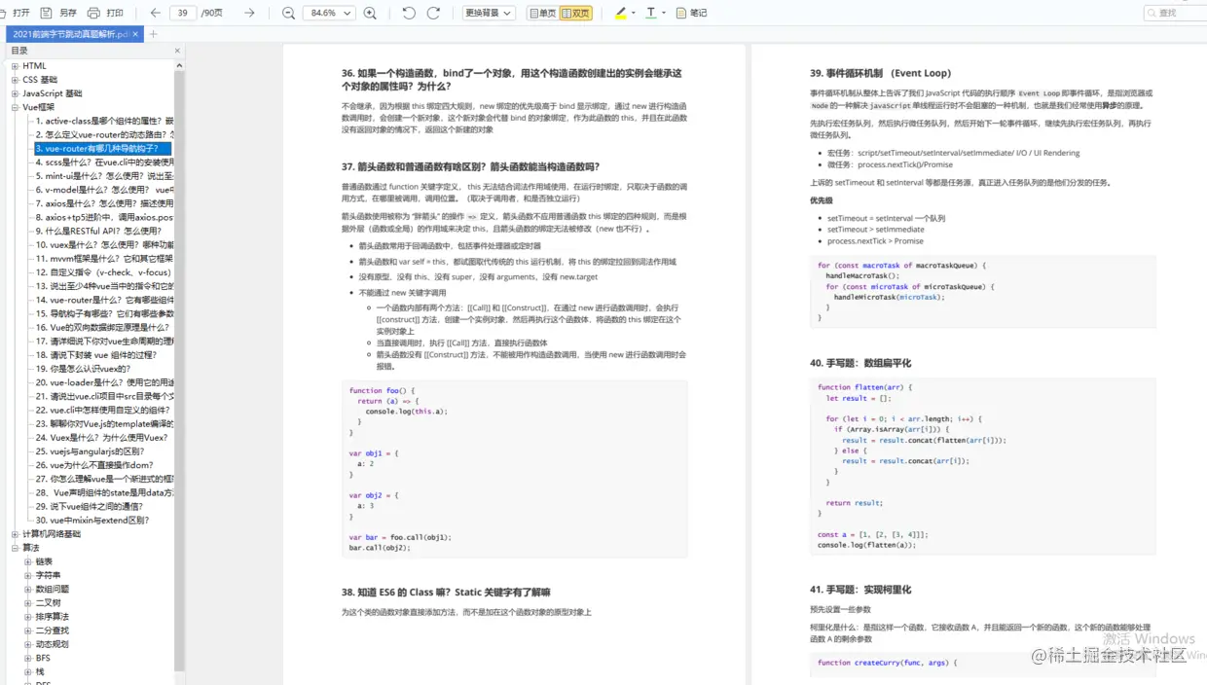Screen dimensions: 1207x685
Task: Select outline item 3. vue-router有哪几种导航钩子
Action: tap(102, 148)
